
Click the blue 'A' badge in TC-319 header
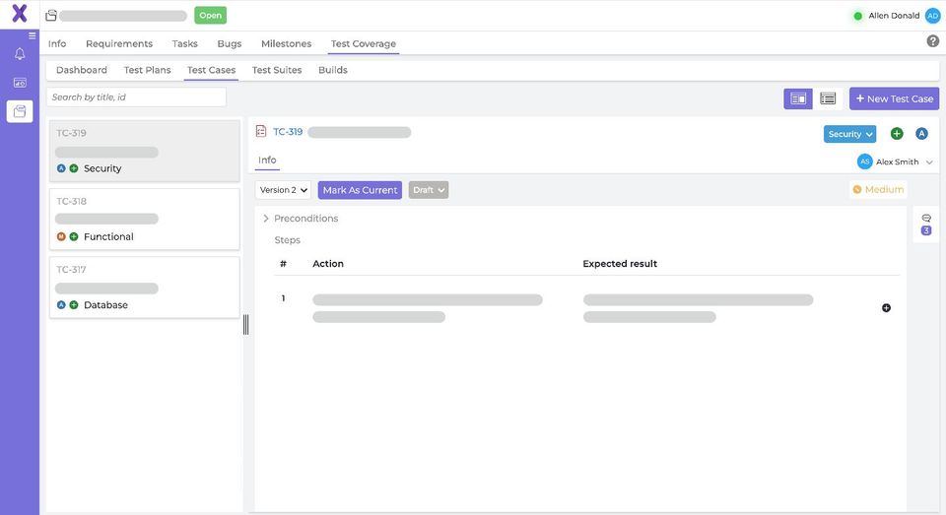[x=921, y=134]
